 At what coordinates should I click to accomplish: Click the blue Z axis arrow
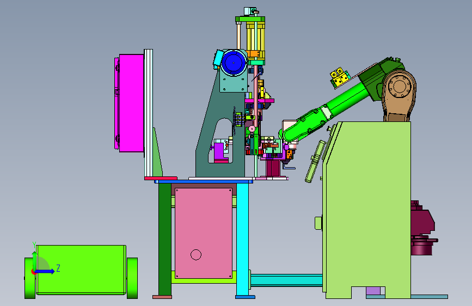coord(45,271)
